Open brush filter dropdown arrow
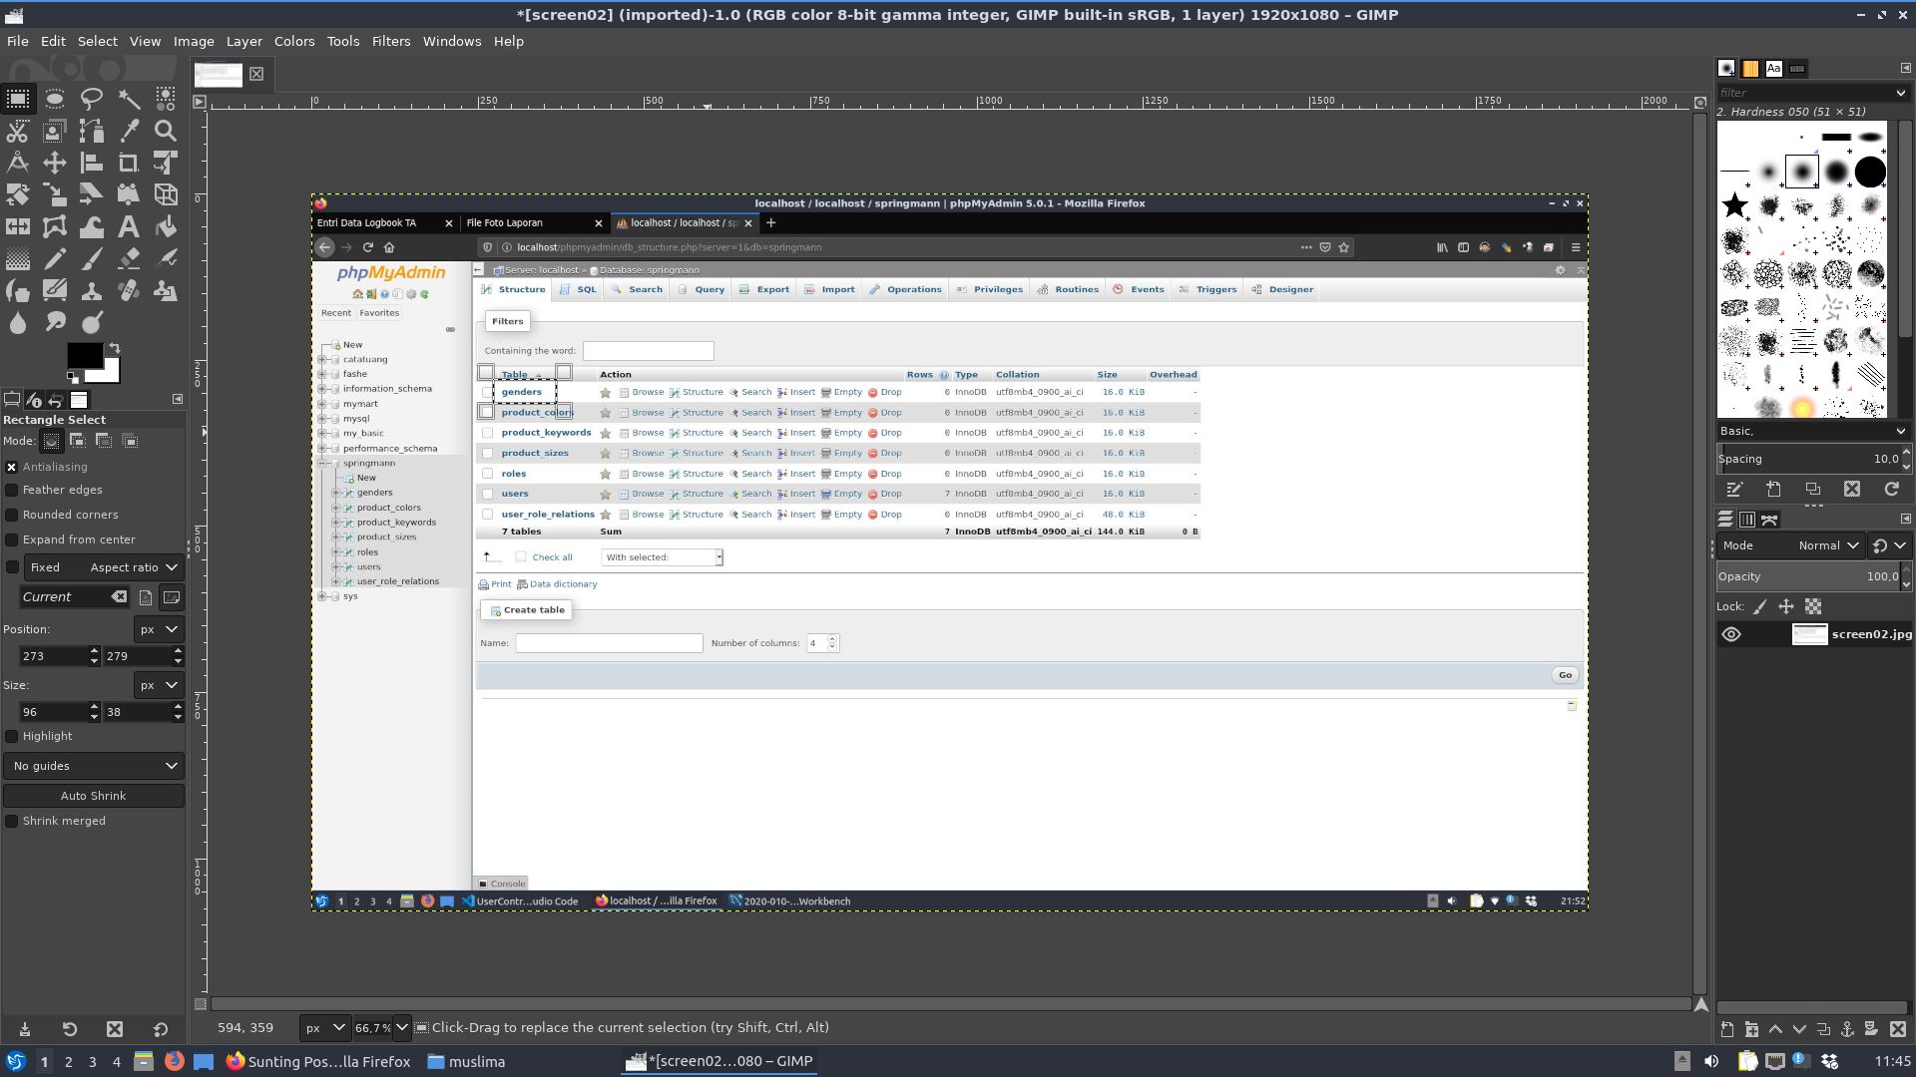Viewport: 1916px width, 1077px height. pos(1900,93)
